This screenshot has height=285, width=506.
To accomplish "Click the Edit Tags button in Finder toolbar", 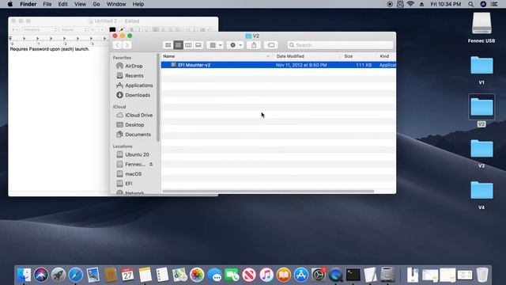I will [271, 45].
